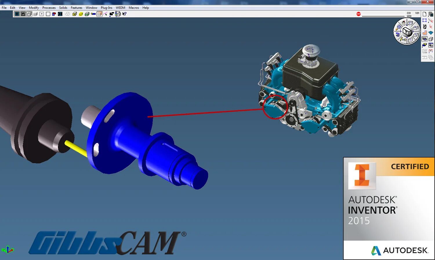Switch to front view at wheel bottom
435x260 pixels.
pyautogui.click(x=410, y=40)
